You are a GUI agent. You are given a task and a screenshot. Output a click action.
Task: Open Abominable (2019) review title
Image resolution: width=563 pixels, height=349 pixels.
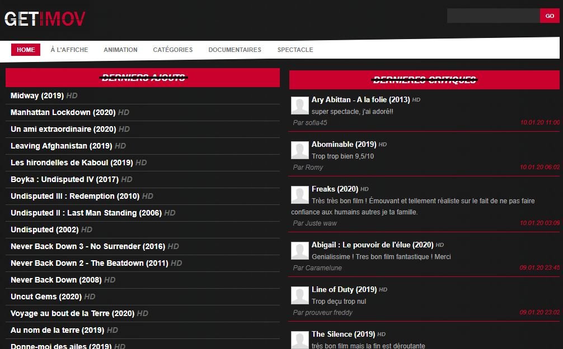click(x=344, y=145)
